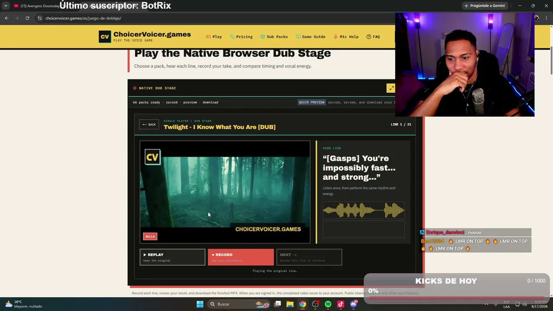Viewport: 553px width, 311px height.
Task: Click the Twilight video preview
Action: pyautogui.click(x=225, y=192)
